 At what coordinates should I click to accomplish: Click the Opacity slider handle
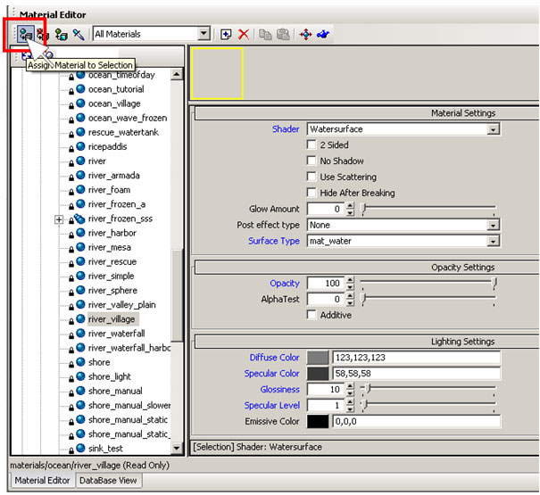(494, 283)
